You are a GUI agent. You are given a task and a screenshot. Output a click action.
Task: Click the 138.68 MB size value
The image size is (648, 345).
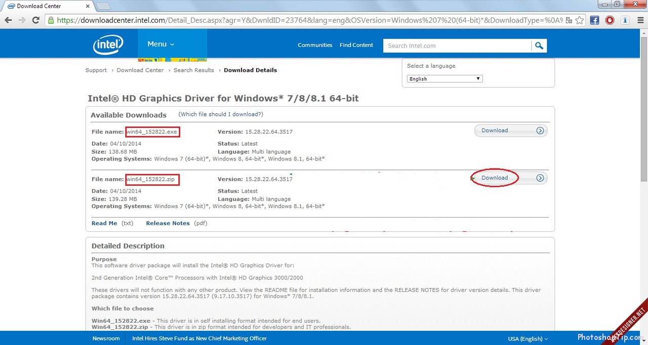click(x=122, y=152)
